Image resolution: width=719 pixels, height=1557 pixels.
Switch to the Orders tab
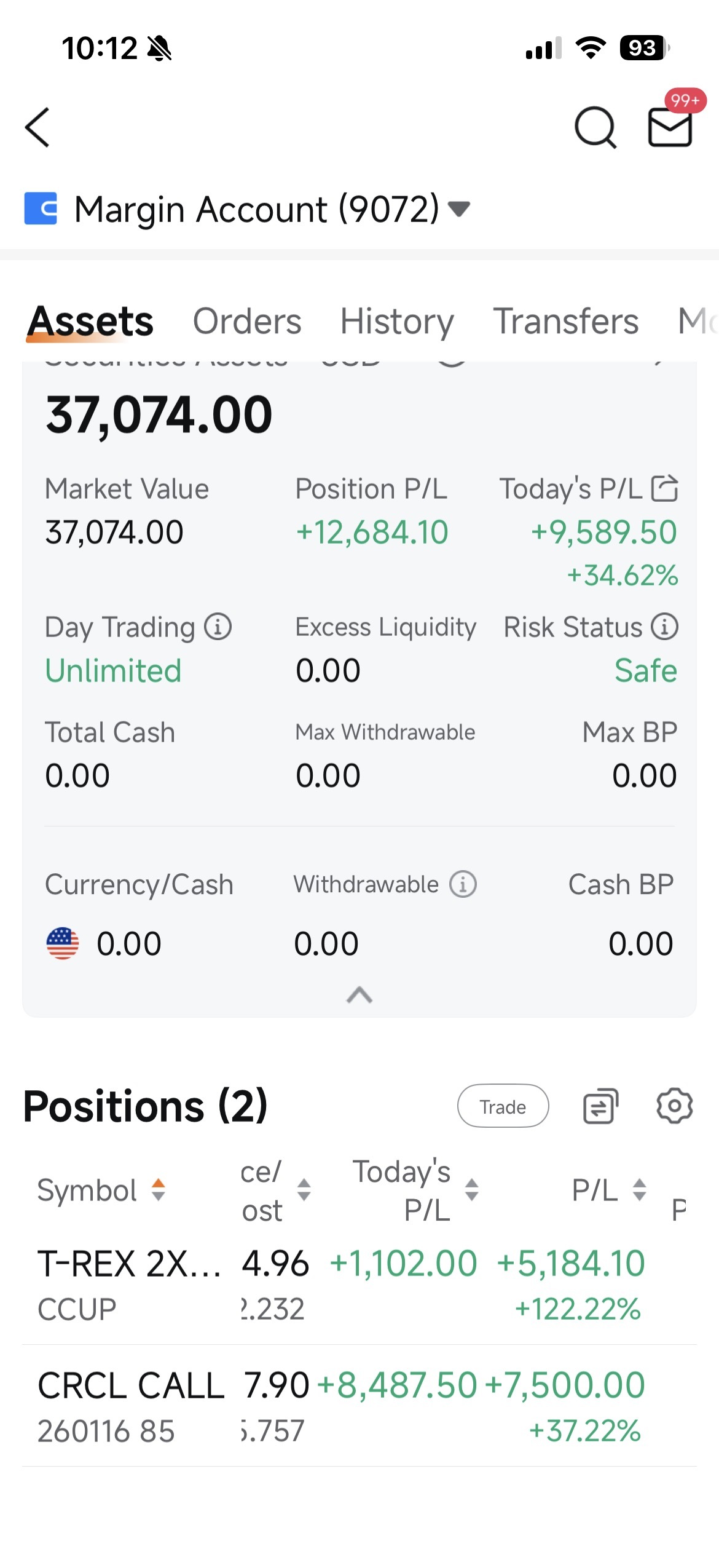247,321
